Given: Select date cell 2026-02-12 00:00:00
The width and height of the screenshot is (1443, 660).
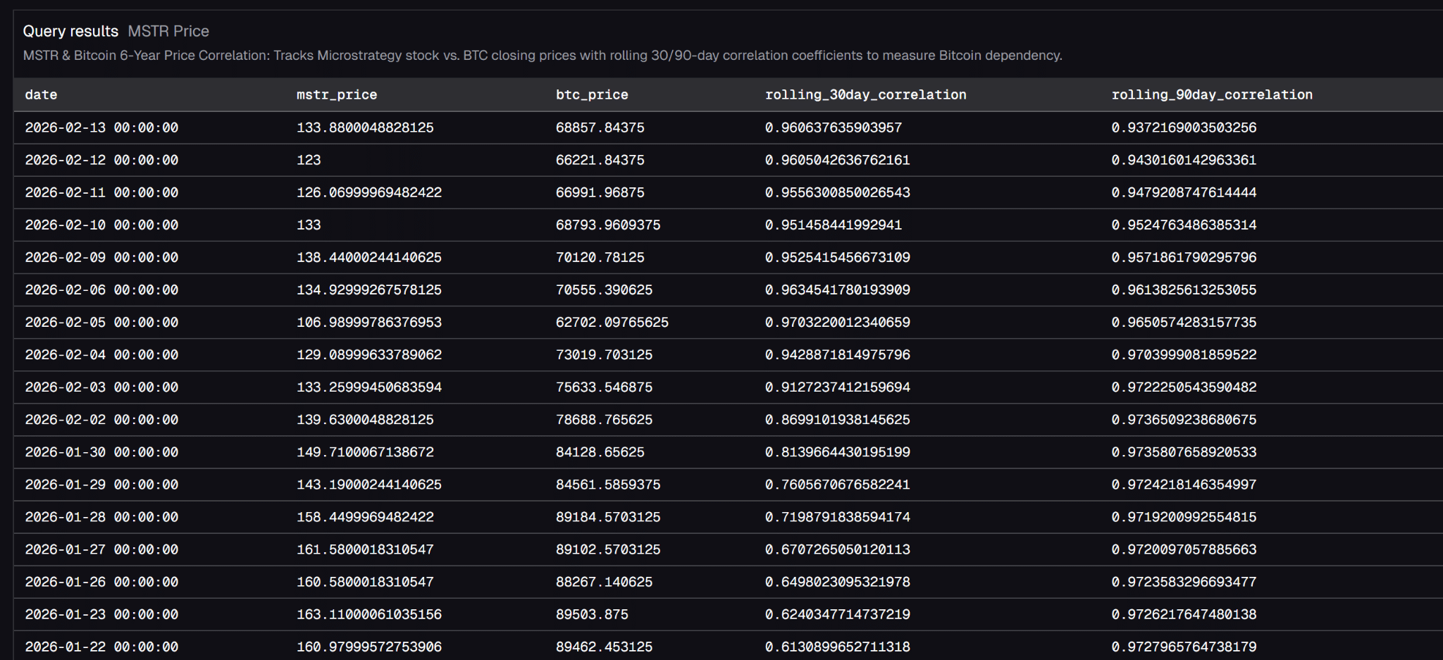Looking at the screenshot, I should [x=101, y=160].
